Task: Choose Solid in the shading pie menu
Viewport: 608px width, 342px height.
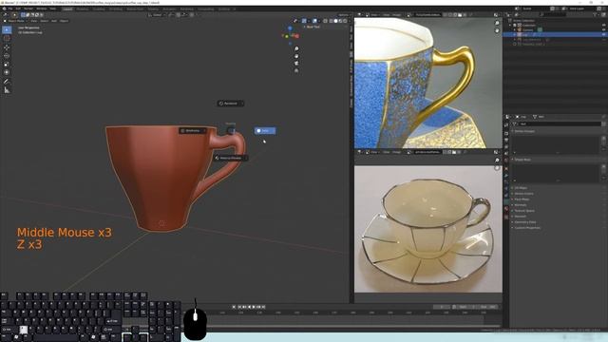Action: coord(265,131)
